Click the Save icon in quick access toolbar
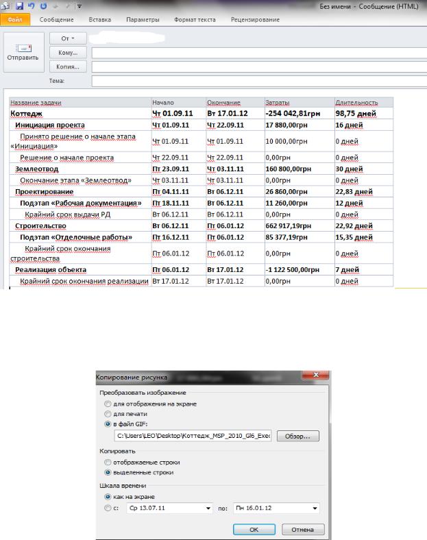Screen dimensions: 427x540 pyautogui.click(x=19, y=5)
